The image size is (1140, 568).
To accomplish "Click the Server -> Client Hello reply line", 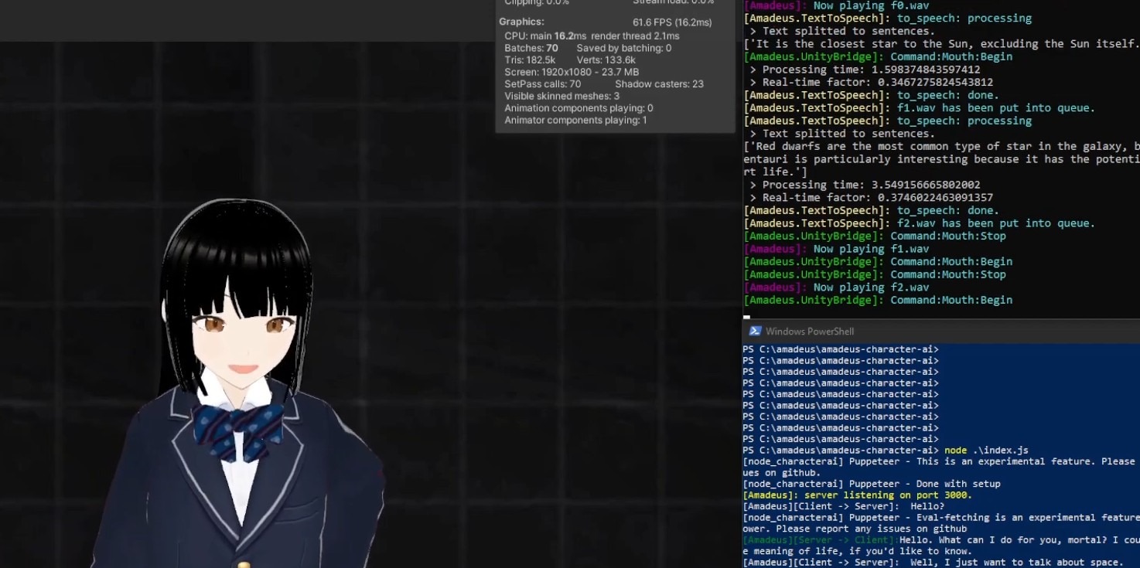I will tap(941, 540).
